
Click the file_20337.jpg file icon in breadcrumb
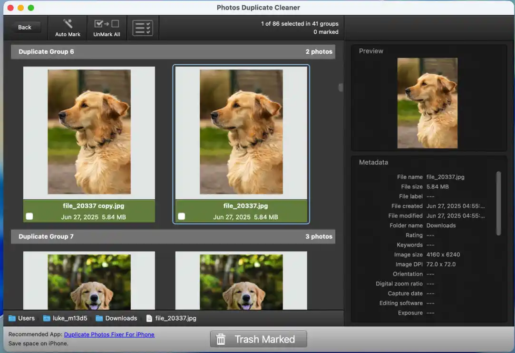150,318
